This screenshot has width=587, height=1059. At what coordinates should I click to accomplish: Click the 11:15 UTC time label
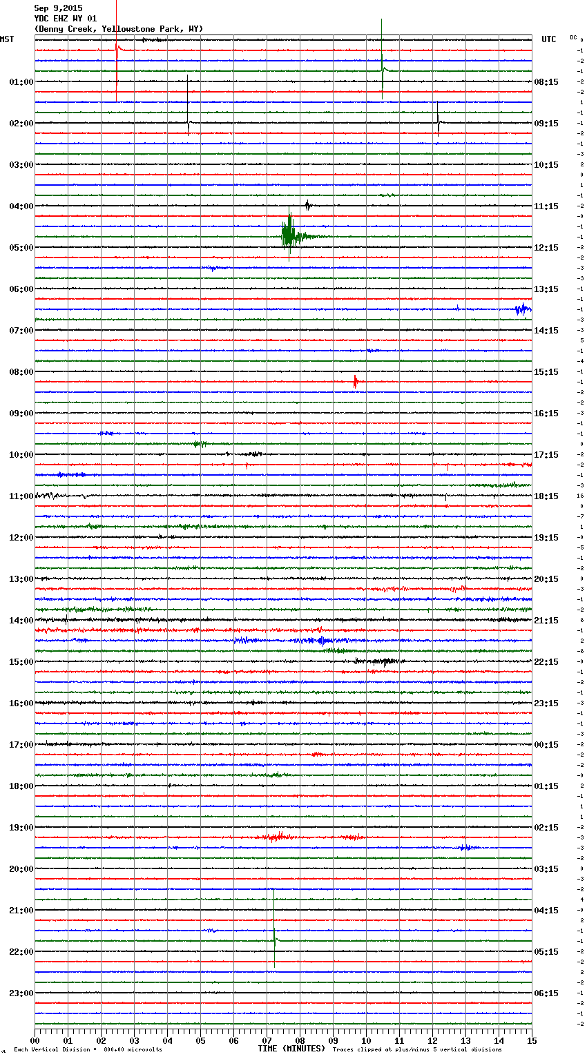pos(546,206)
